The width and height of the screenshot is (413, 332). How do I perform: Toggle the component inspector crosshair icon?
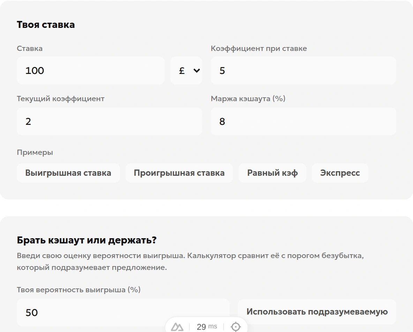235,327
